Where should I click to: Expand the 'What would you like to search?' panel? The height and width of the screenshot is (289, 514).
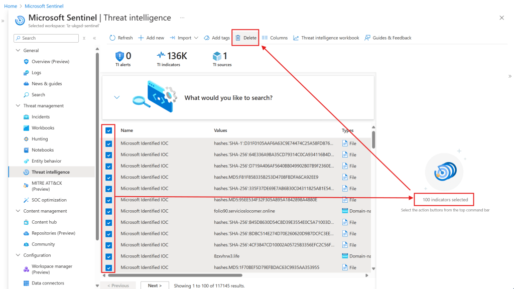117,97
